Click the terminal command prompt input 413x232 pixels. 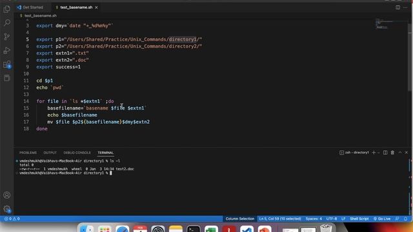[111, 173]
